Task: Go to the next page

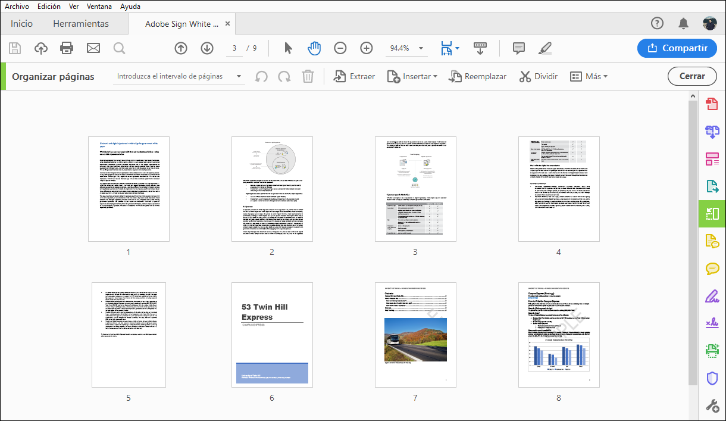Action: [206, 48]
